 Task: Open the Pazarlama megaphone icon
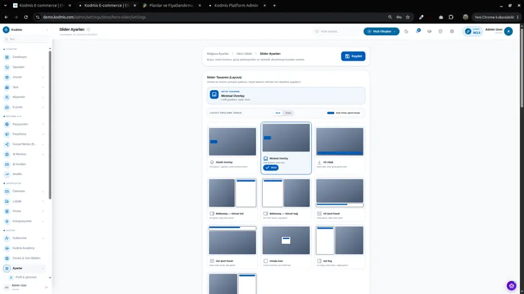pos(7,134)
